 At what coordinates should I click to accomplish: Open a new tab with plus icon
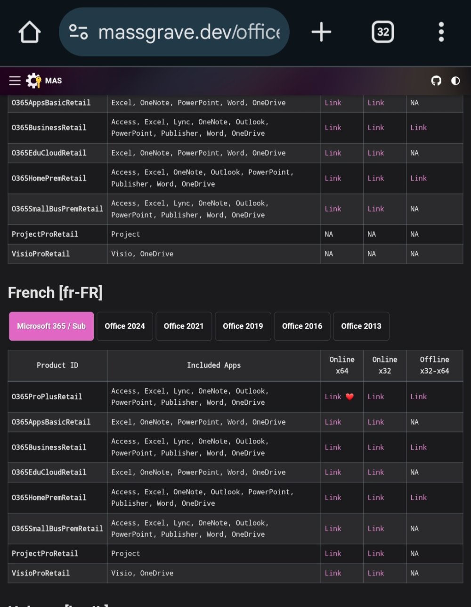(x=322, y=32)
